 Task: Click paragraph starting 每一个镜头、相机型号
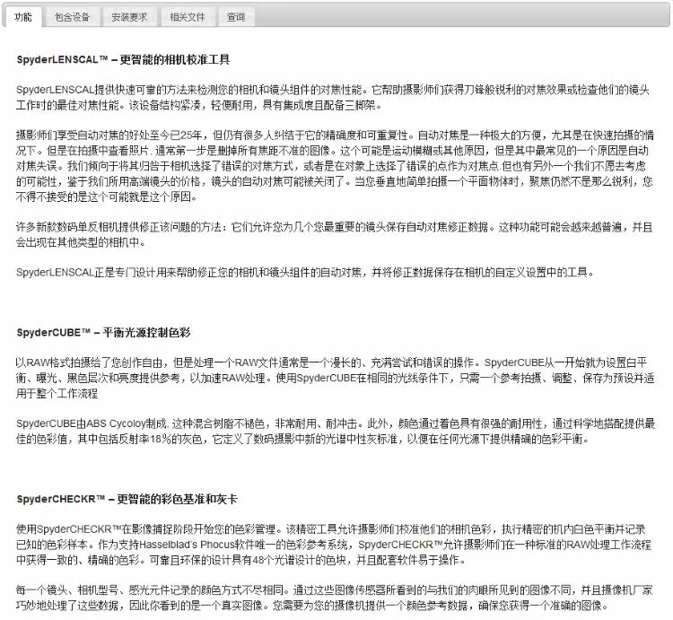pos(335,598)
